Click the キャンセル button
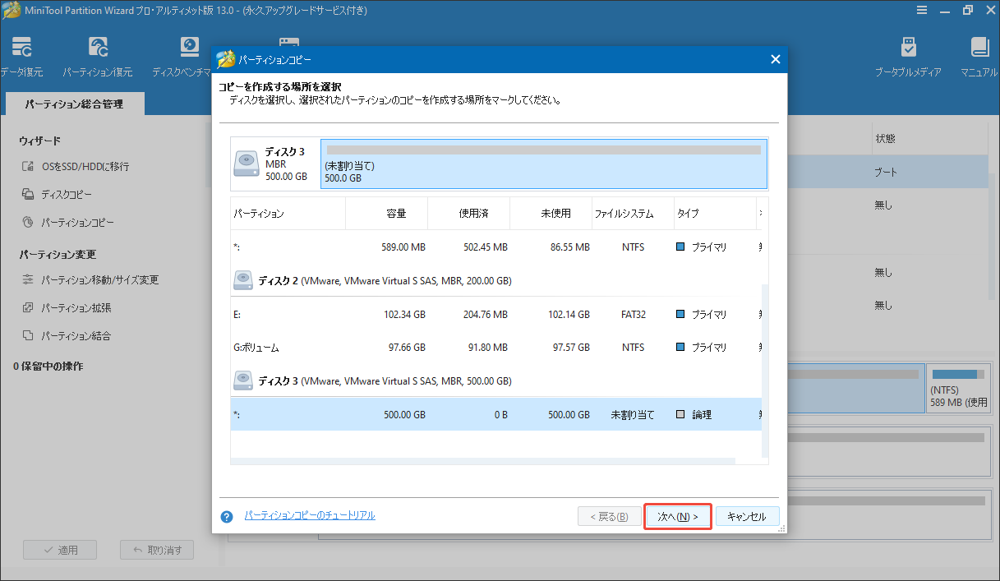This screenshot has width=1000, height=581. click(747, 515)
